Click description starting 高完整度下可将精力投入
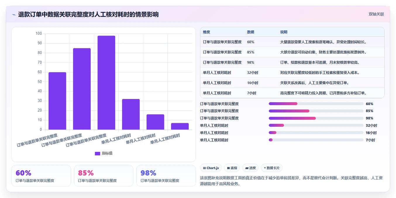This screenshot has width=396, height=198. [323, 93]
